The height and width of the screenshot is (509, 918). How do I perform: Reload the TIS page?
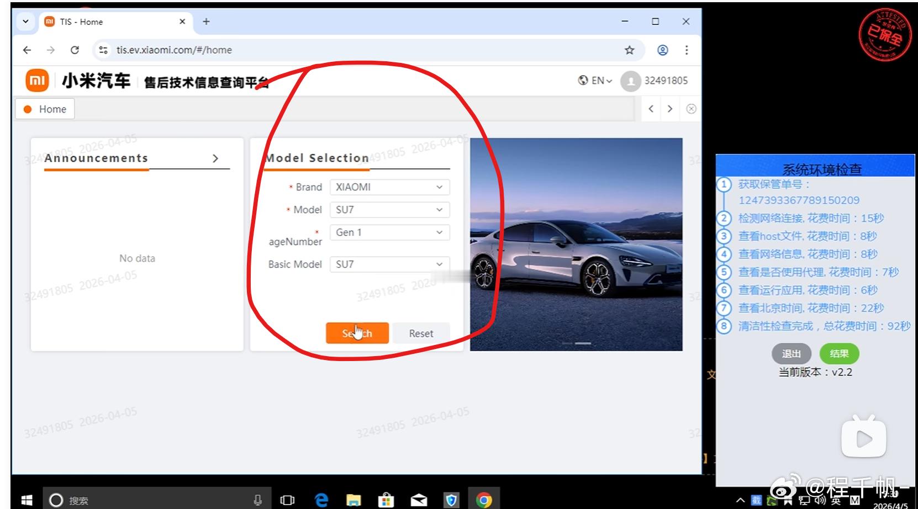tap(75, 50)
